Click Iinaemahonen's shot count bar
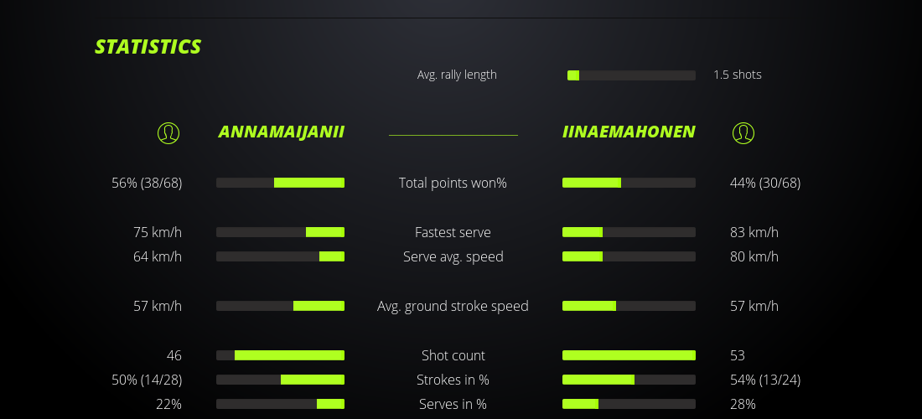This screenshot has width=922, height=419. [x=629, y=355]
